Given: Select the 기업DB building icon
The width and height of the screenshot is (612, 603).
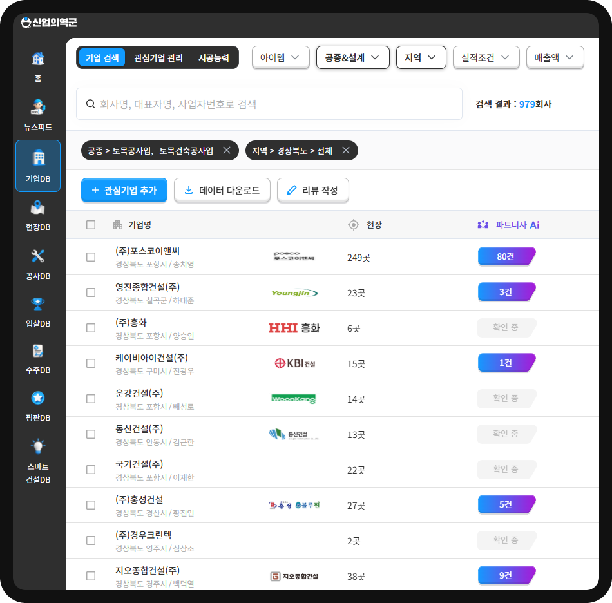Looking at the screenshot, I should click(x=38, y=158).
